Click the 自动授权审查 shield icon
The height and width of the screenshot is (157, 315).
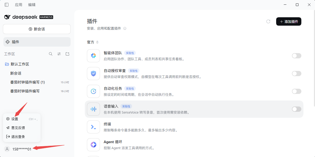(93, 74)
